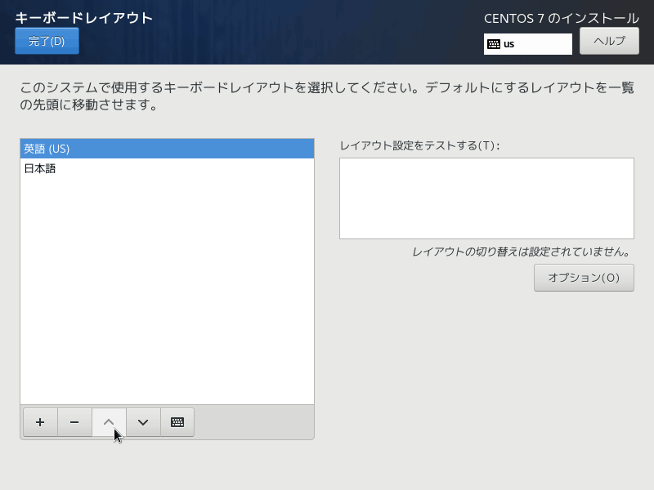Click the empty list area below 日本語
Screen dimensions: 654x490
point(167,286)
